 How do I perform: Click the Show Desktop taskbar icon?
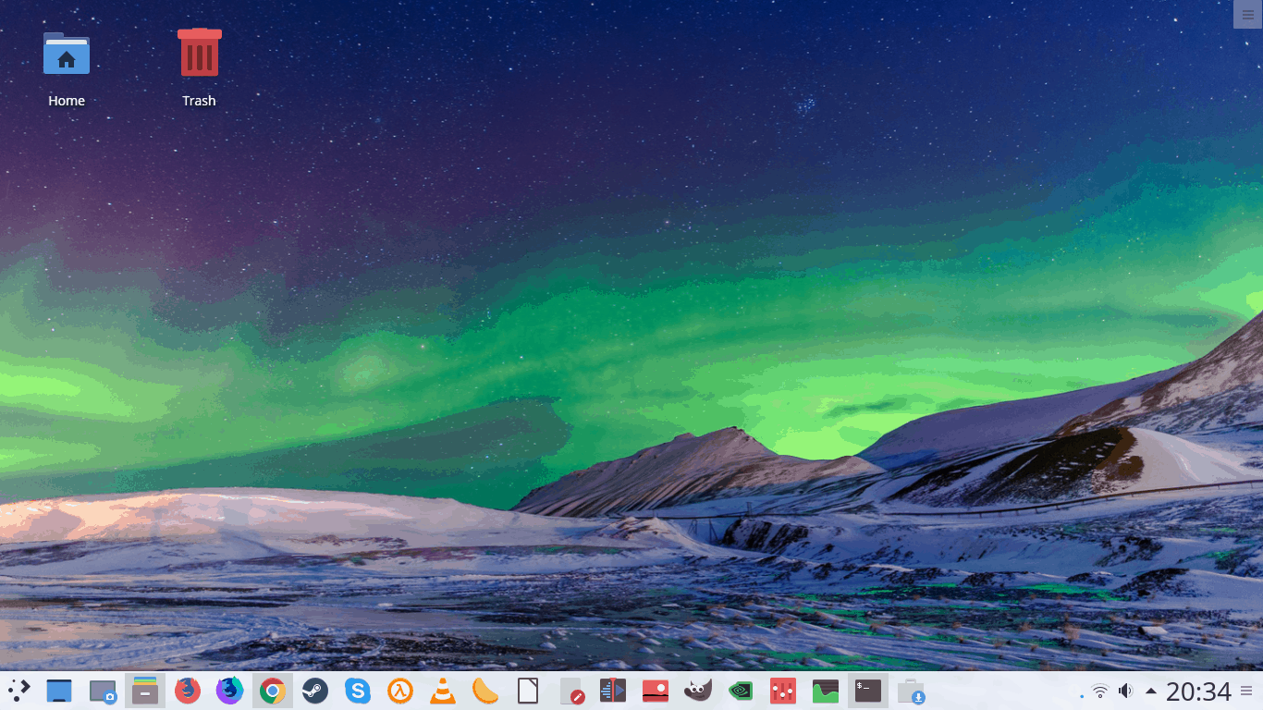tap(59, 691)
